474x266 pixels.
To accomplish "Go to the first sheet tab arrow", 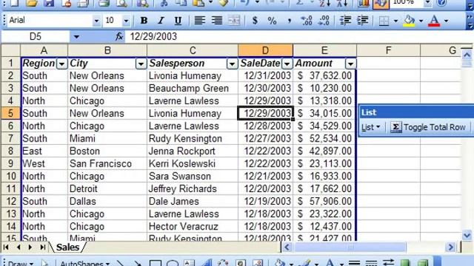I will pyautogui.click(x=6, y=248).
